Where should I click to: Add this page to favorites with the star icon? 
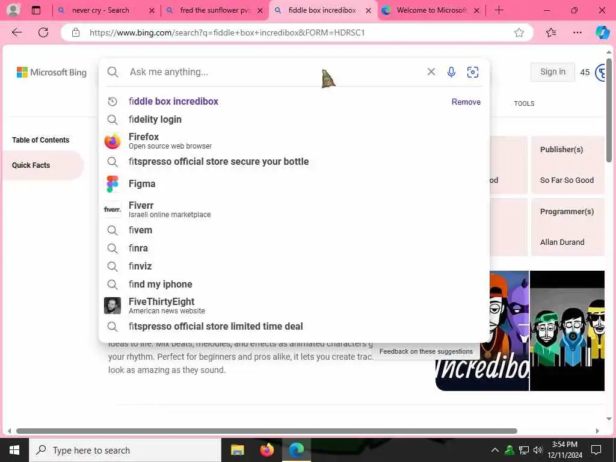(519, 32)
